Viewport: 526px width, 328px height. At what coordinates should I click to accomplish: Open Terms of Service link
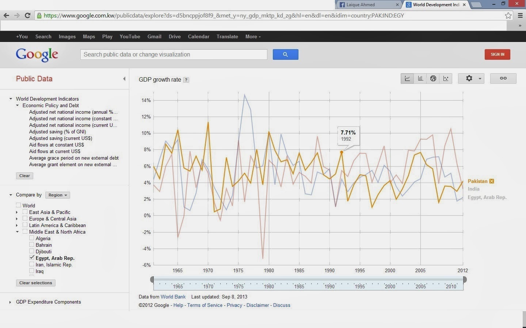tap(205, 305)
